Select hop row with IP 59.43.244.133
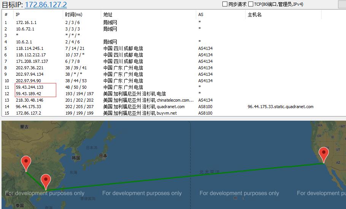The width and height of the screenshot is (346, 209). point(174,87)
